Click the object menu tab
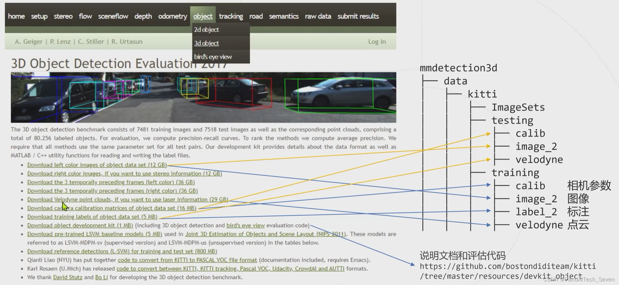The height and width of the screenshot is (285, 619). point(203,16)
